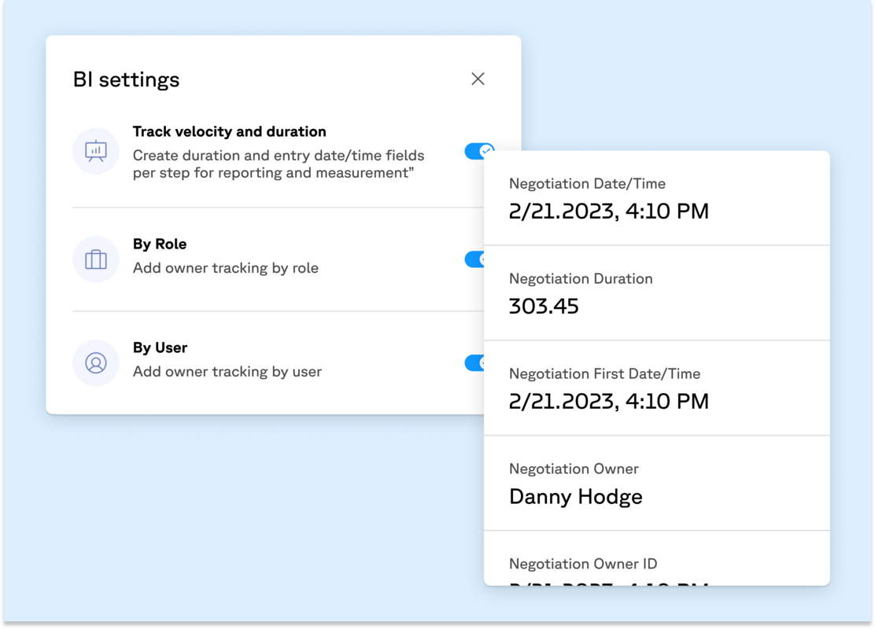Click the Negotiation Date/Time field label

click(x=587, y=184)
